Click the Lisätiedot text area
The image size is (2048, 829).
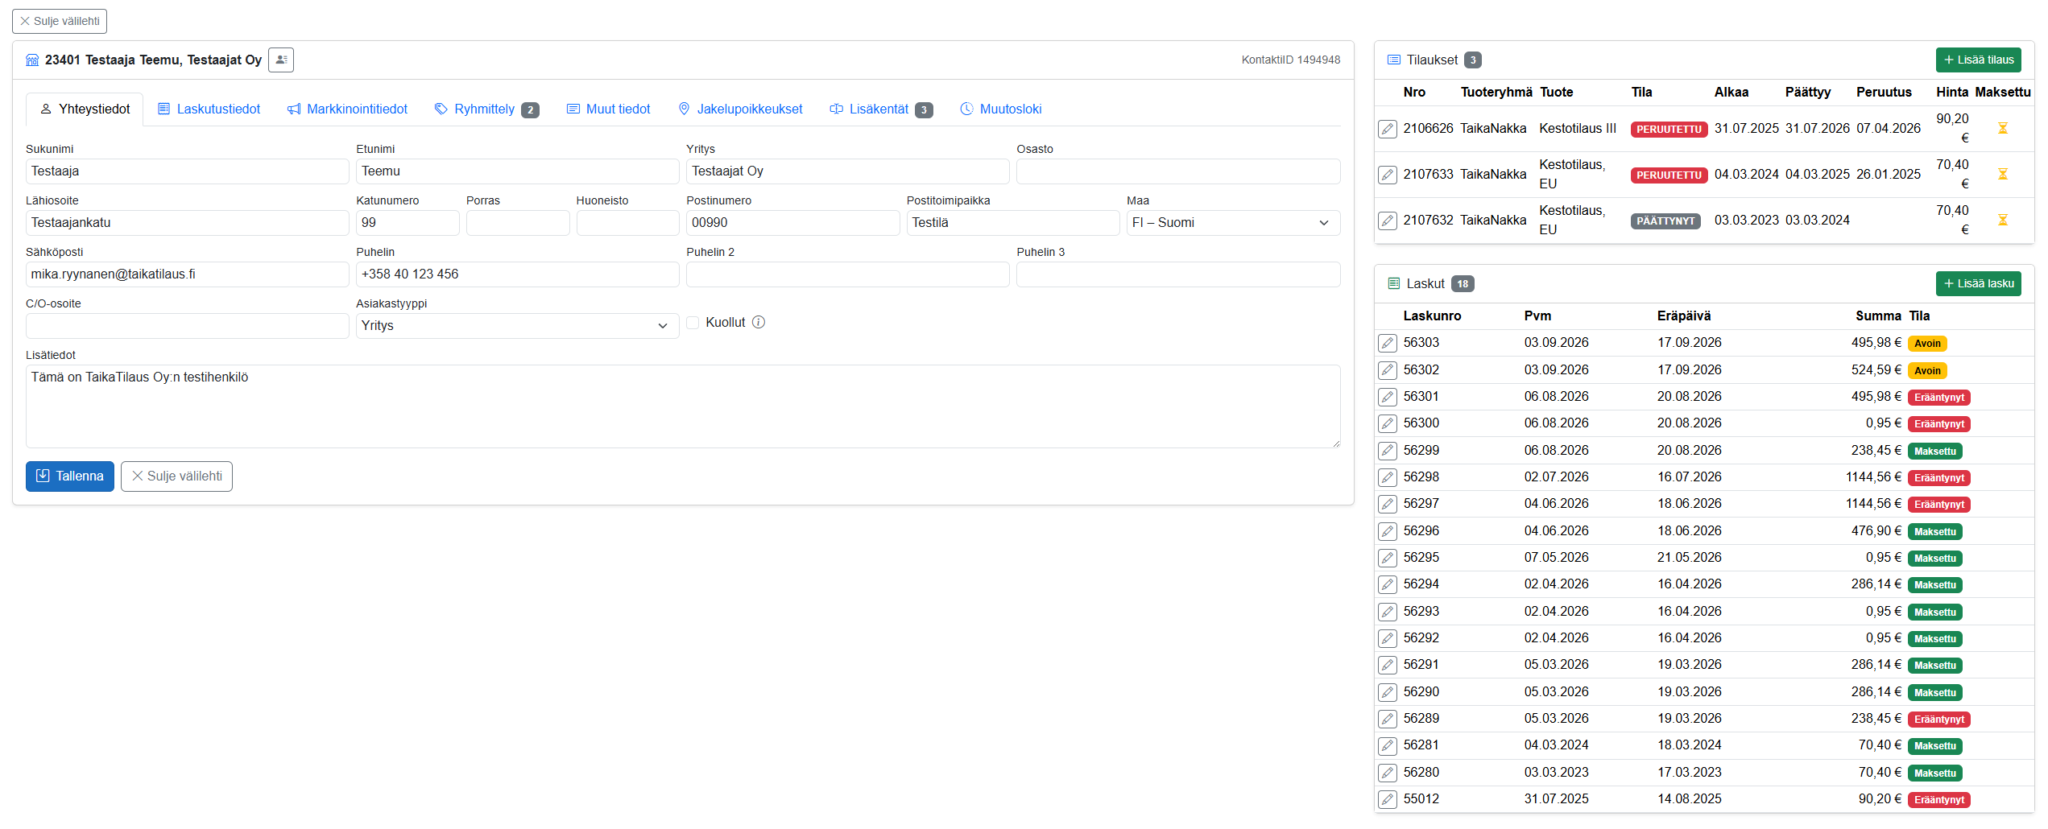pyautogui.click(x=683, y=406)
